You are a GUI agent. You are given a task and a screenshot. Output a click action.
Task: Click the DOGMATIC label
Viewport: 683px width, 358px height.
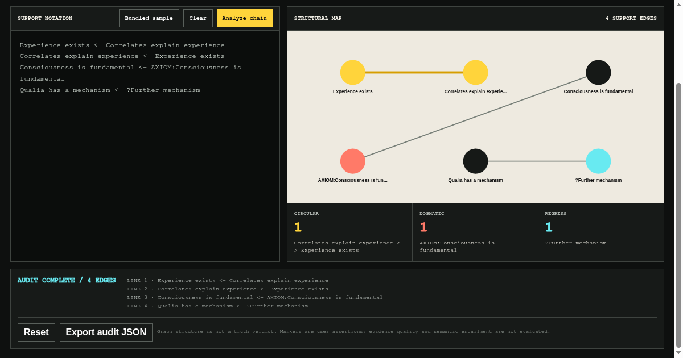click(432, 214)
